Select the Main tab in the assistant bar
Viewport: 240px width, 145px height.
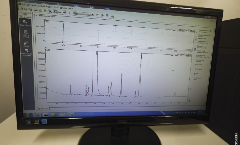click(x=25, y=15)
